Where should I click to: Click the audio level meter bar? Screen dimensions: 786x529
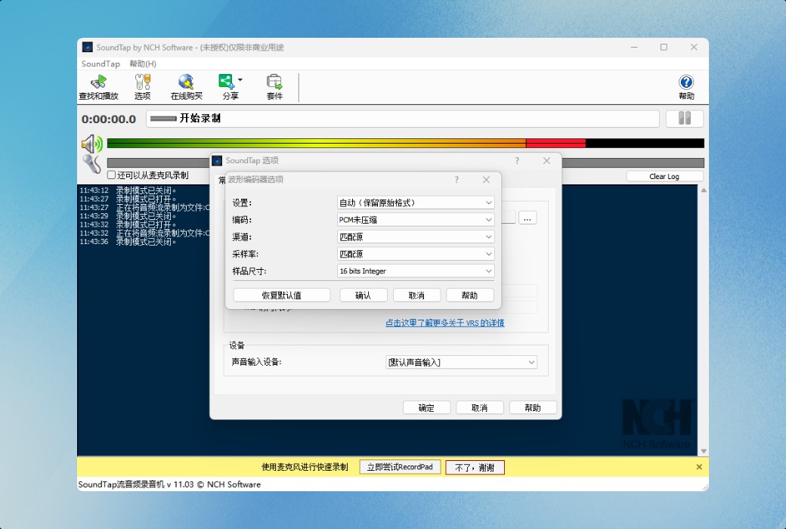[x=378, y=143]
